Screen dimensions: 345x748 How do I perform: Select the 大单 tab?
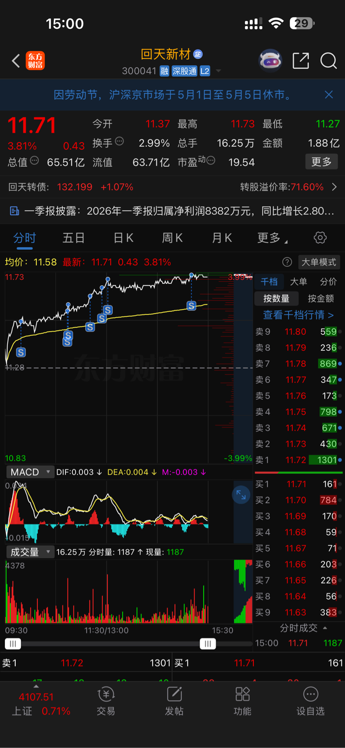click(298, 282)
